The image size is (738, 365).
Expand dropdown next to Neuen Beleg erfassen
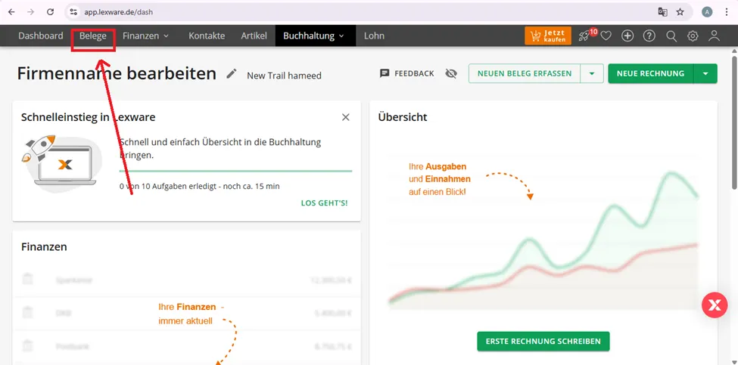[x=592, y=74]
